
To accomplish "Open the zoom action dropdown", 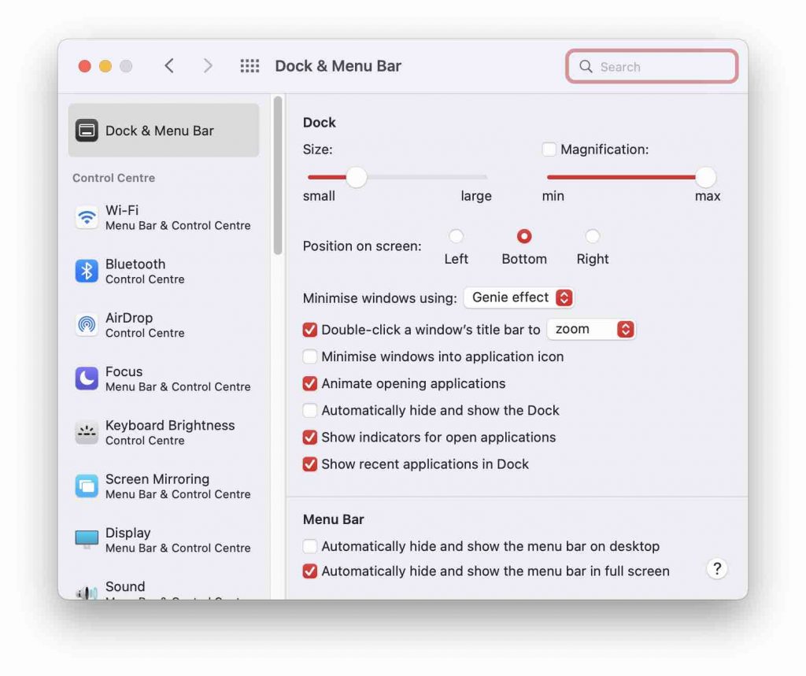I will 591,330.
